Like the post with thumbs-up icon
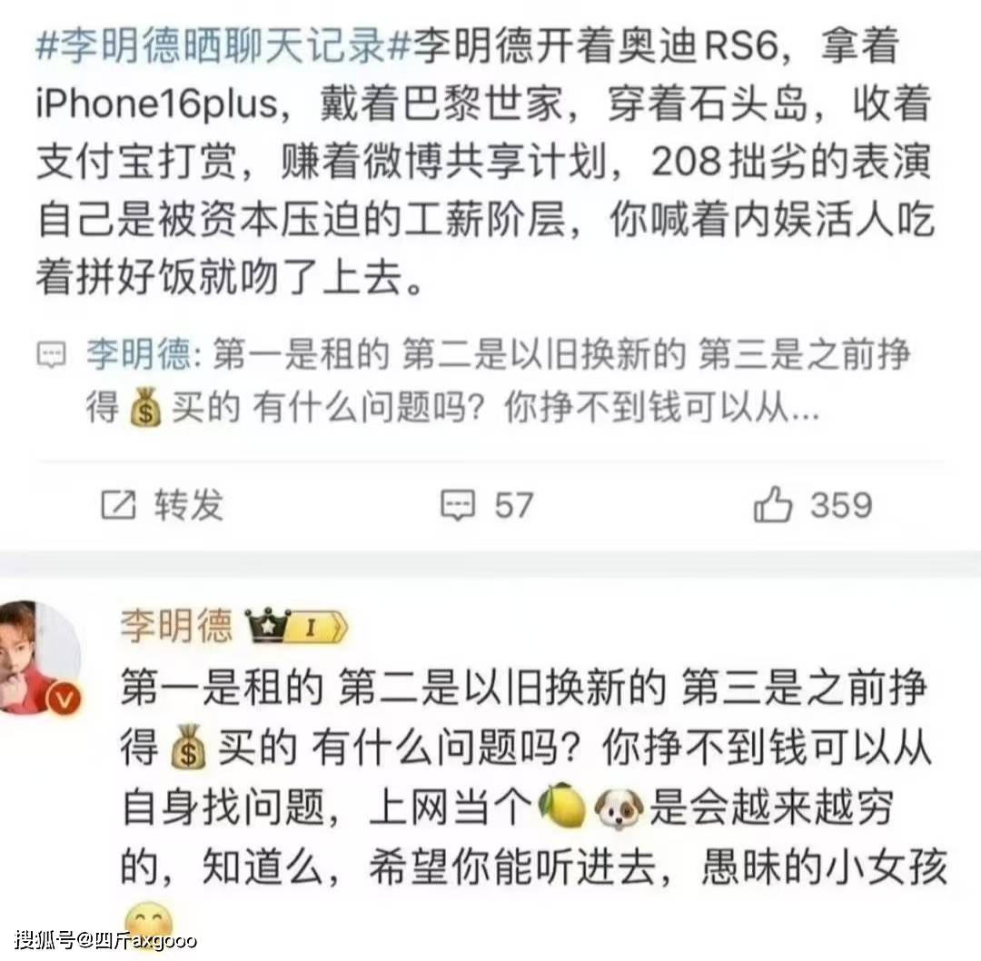The width and height of the screenshot is (981, 961). click(x=773, y=504)
